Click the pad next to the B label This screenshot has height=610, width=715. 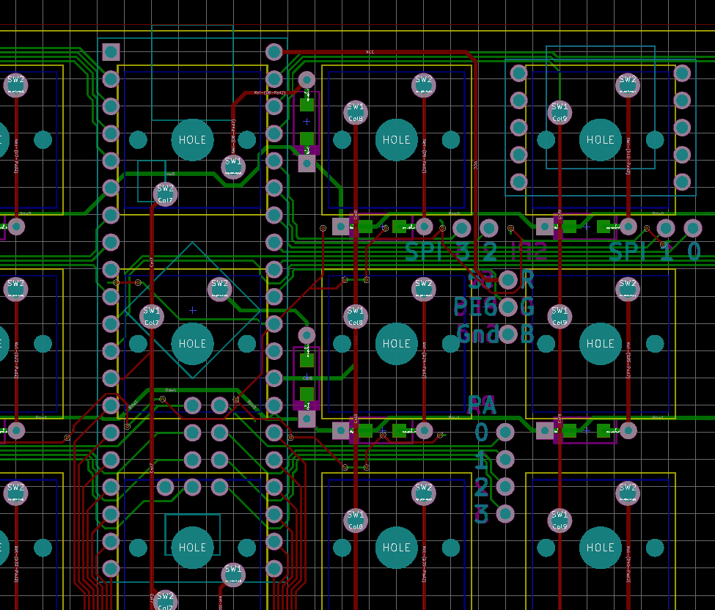coord(508,334)
